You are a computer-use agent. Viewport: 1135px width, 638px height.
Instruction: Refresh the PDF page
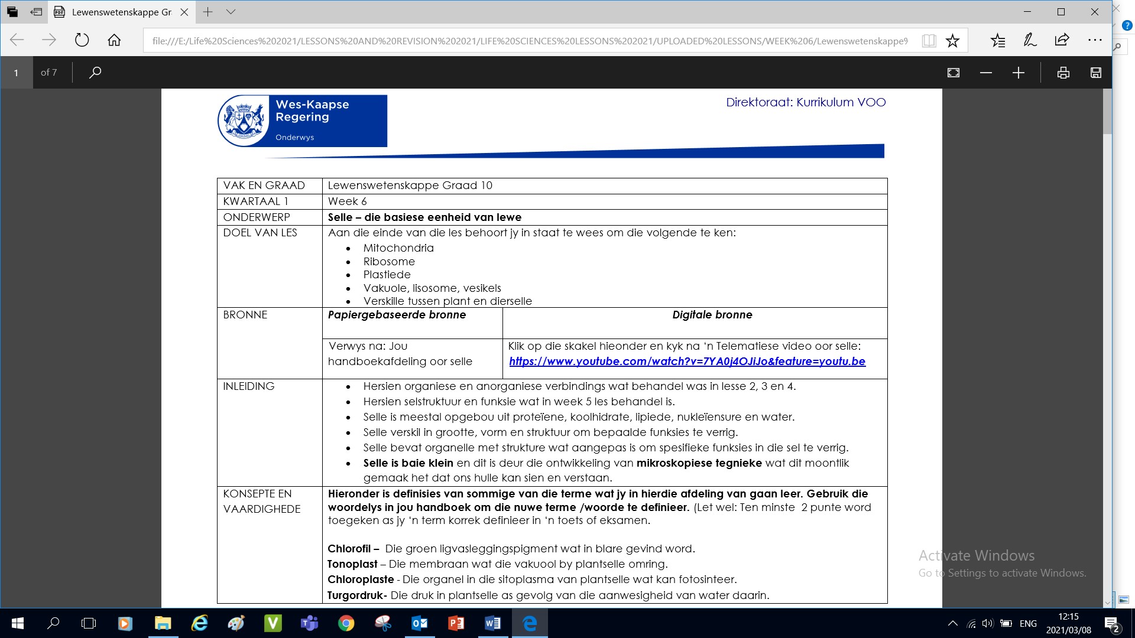82,40
